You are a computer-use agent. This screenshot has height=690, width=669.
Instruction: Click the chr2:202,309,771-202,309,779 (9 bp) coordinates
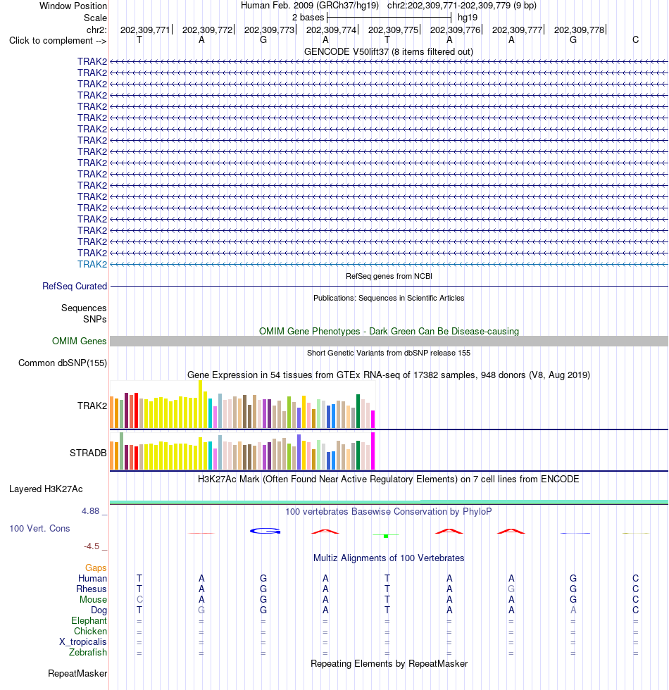point(462,6)
